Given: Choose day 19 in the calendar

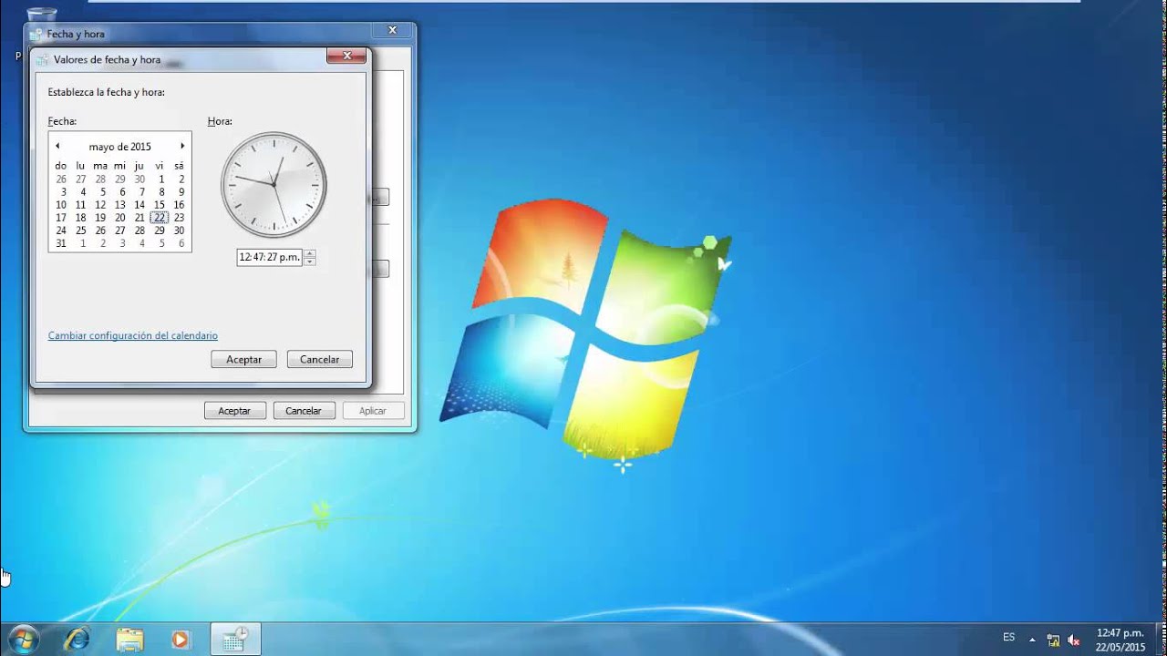Looking at the screenshot, I should pyautogui.click(x=100, y=218).
